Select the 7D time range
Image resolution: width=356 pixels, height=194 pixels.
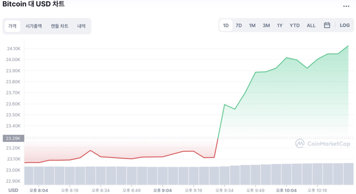pos(239,25)
